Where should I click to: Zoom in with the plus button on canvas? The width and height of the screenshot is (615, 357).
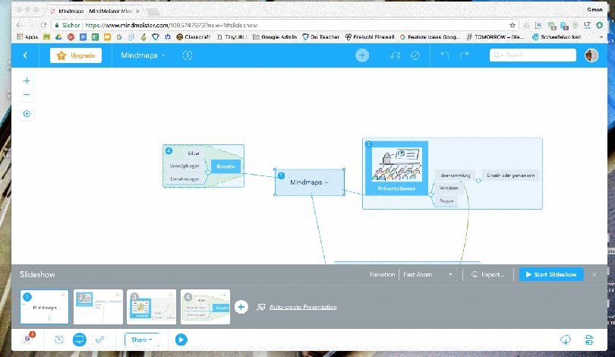(x=27, y=81)
